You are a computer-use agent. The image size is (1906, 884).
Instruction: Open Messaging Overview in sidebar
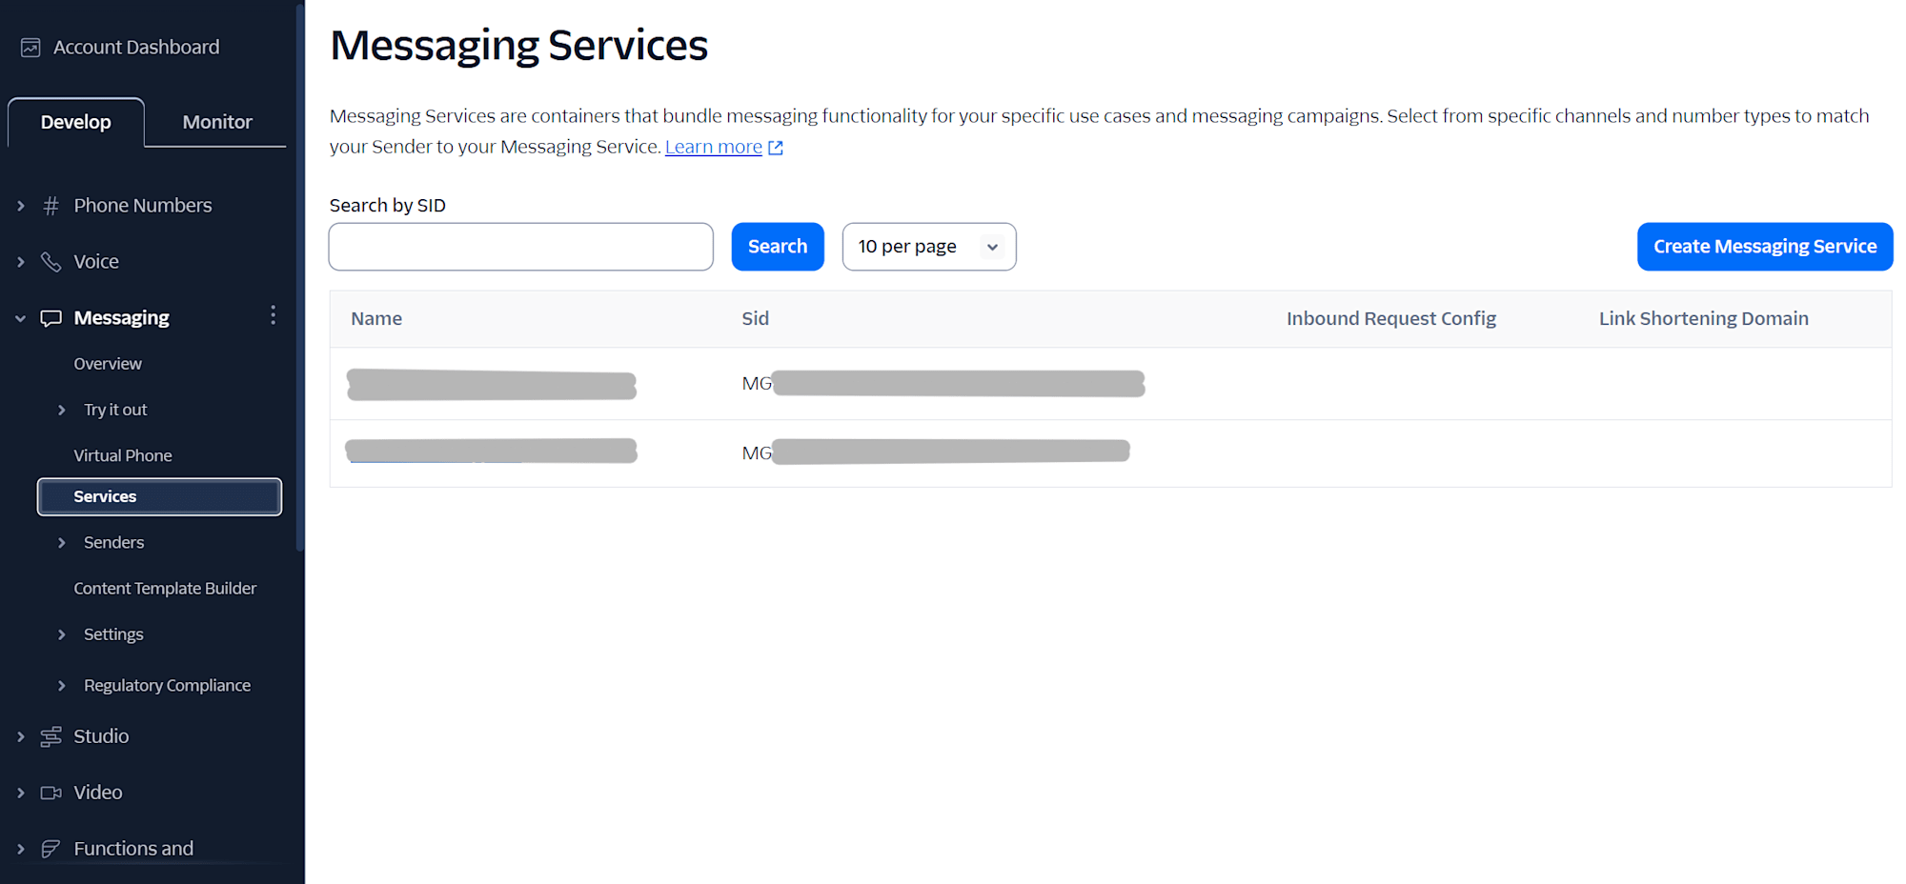[x=108, y=364]
